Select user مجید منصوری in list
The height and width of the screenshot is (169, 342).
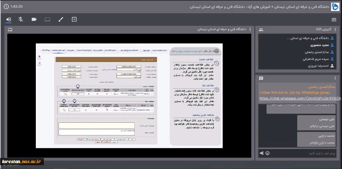click(319, 45)
